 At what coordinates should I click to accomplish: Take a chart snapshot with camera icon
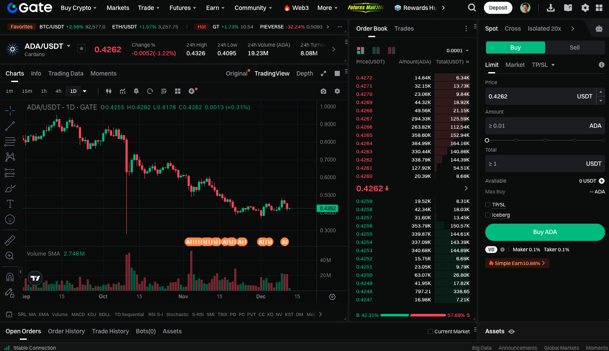coord(323,91)
